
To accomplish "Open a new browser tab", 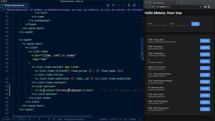I will [181, 3].
